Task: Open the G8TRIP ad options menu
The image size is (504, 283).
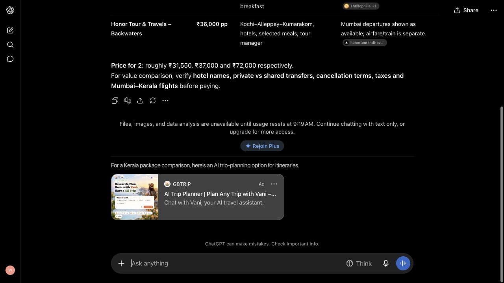Action: coord(274,184)
